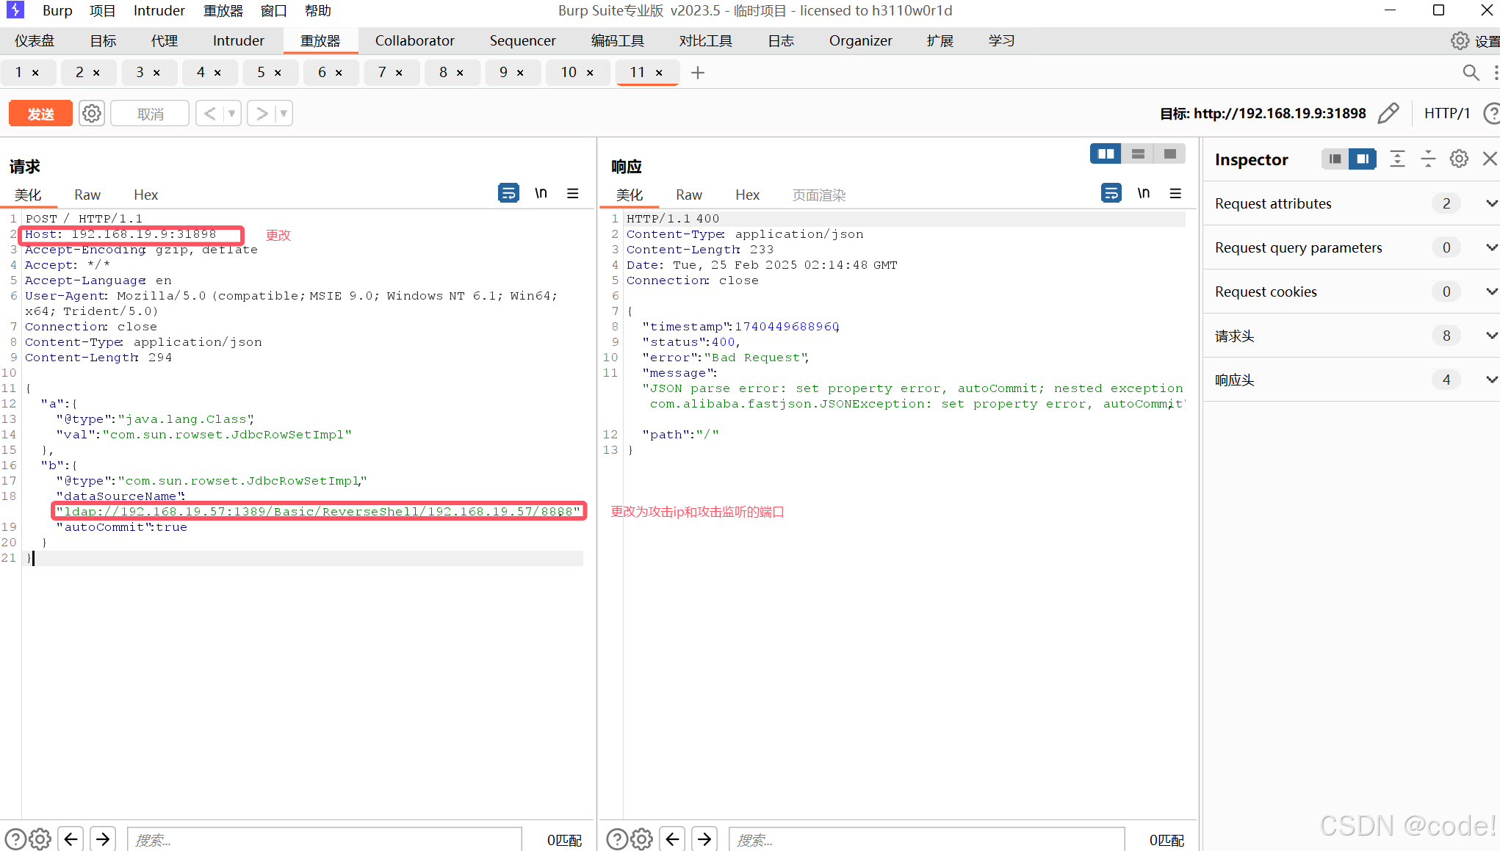Viewport: 1500px width, 851px height.
Task: Dock Inspector panel to the left
Action: [x=1335, y=159]
